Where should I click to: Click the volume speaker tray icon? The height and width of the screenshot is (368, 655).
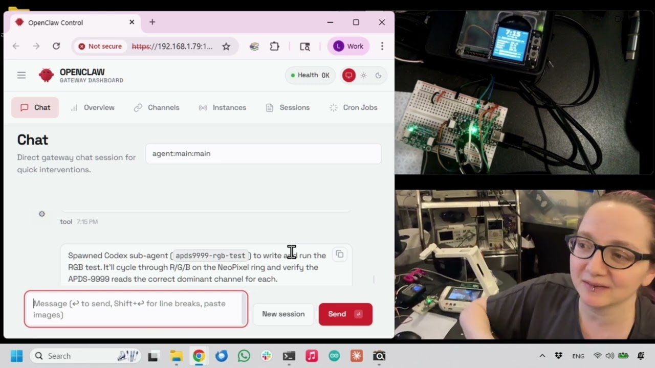(609, 356)
